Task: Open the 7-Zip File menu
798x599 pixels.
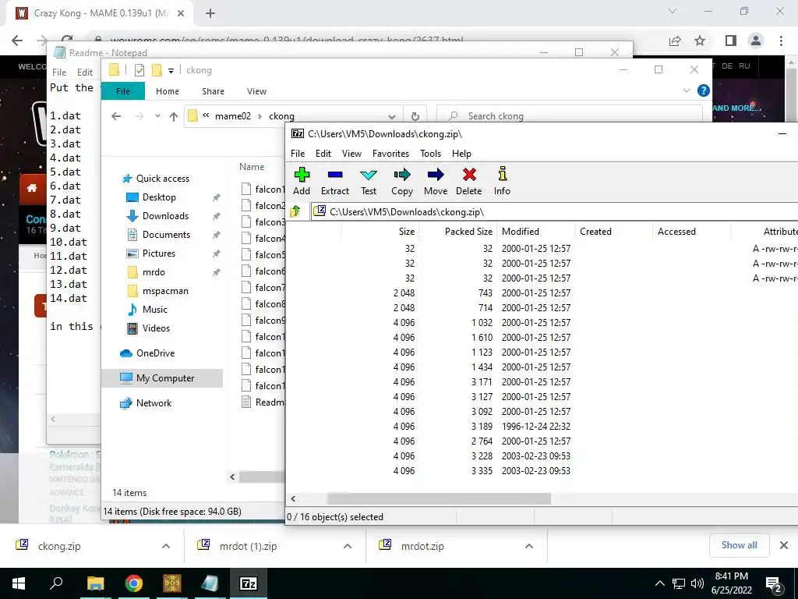Action: 298,154
